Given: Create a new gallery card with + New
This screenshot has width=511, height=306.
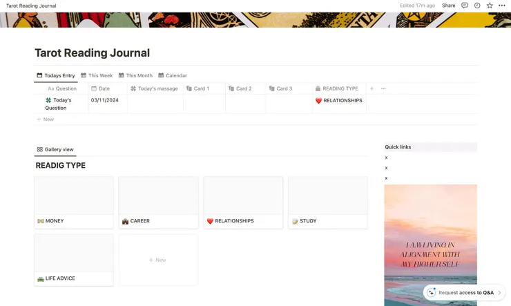Looking at the screenshot, I should (158, 260).
